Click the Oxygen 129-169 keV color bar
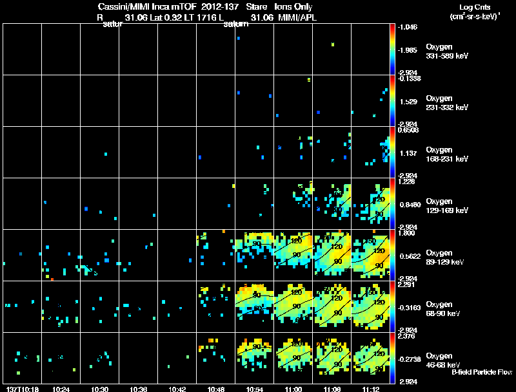The width and height of the screenshot is (516, 392). (392, 203)
